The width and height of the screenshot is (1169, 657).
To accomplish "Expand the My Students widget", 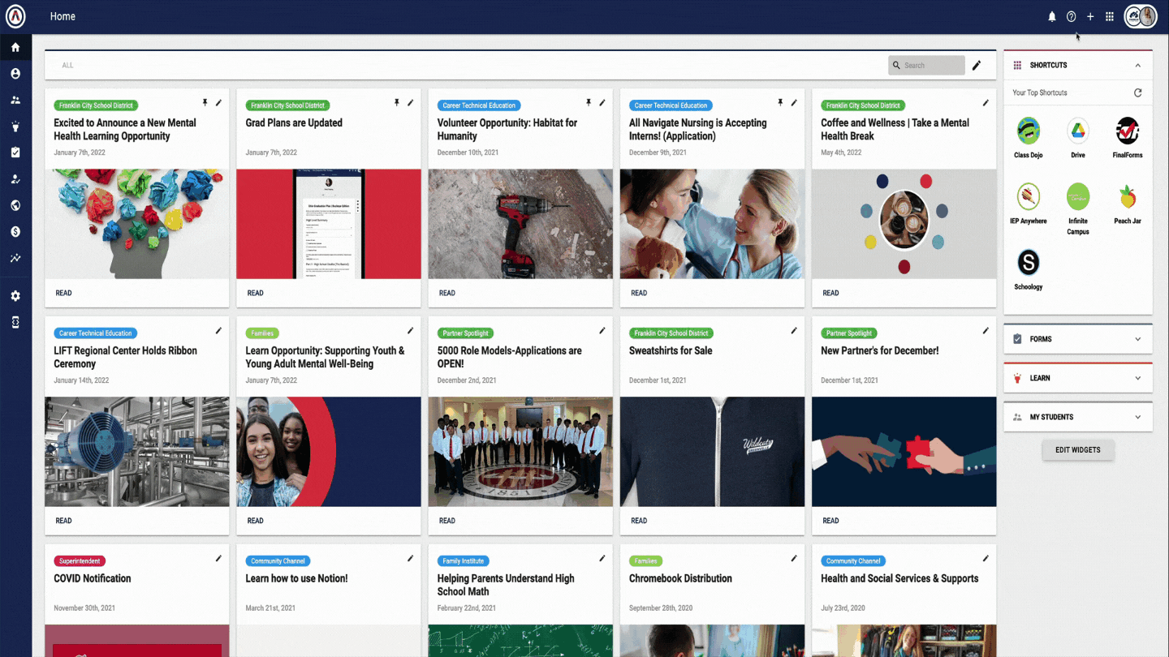I will pos(1137,417).
